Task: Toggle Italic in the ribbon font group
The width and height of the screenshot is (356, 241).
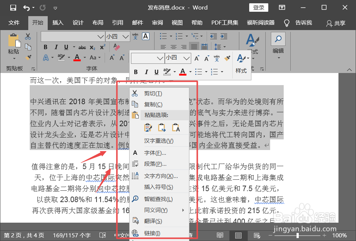Action: (56, 47)
